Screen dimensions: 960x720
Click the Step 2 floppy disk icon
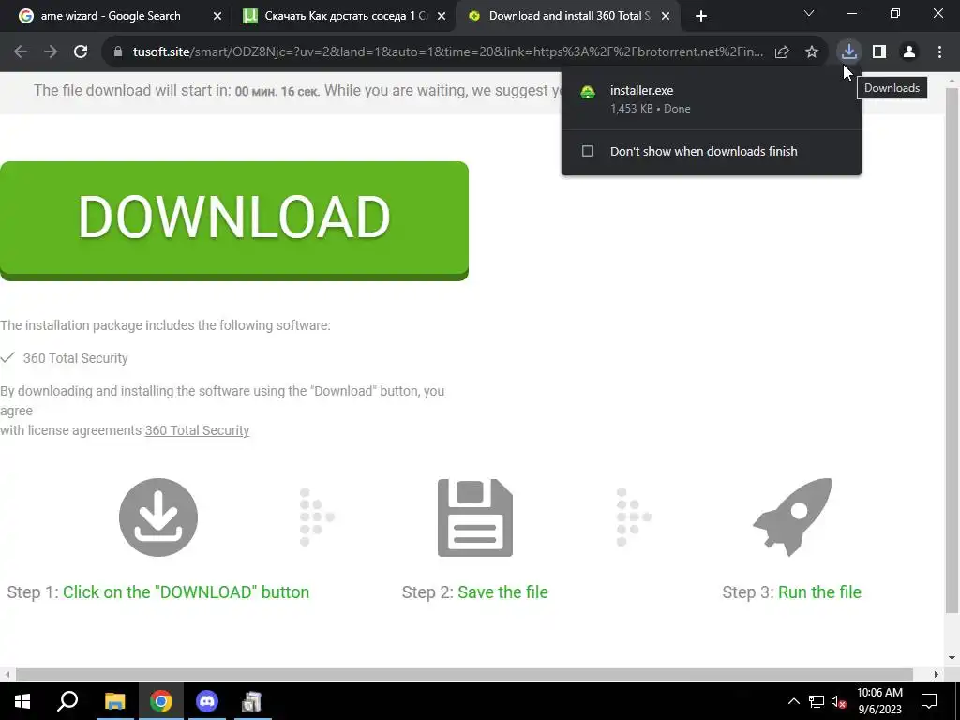[475, 517]
